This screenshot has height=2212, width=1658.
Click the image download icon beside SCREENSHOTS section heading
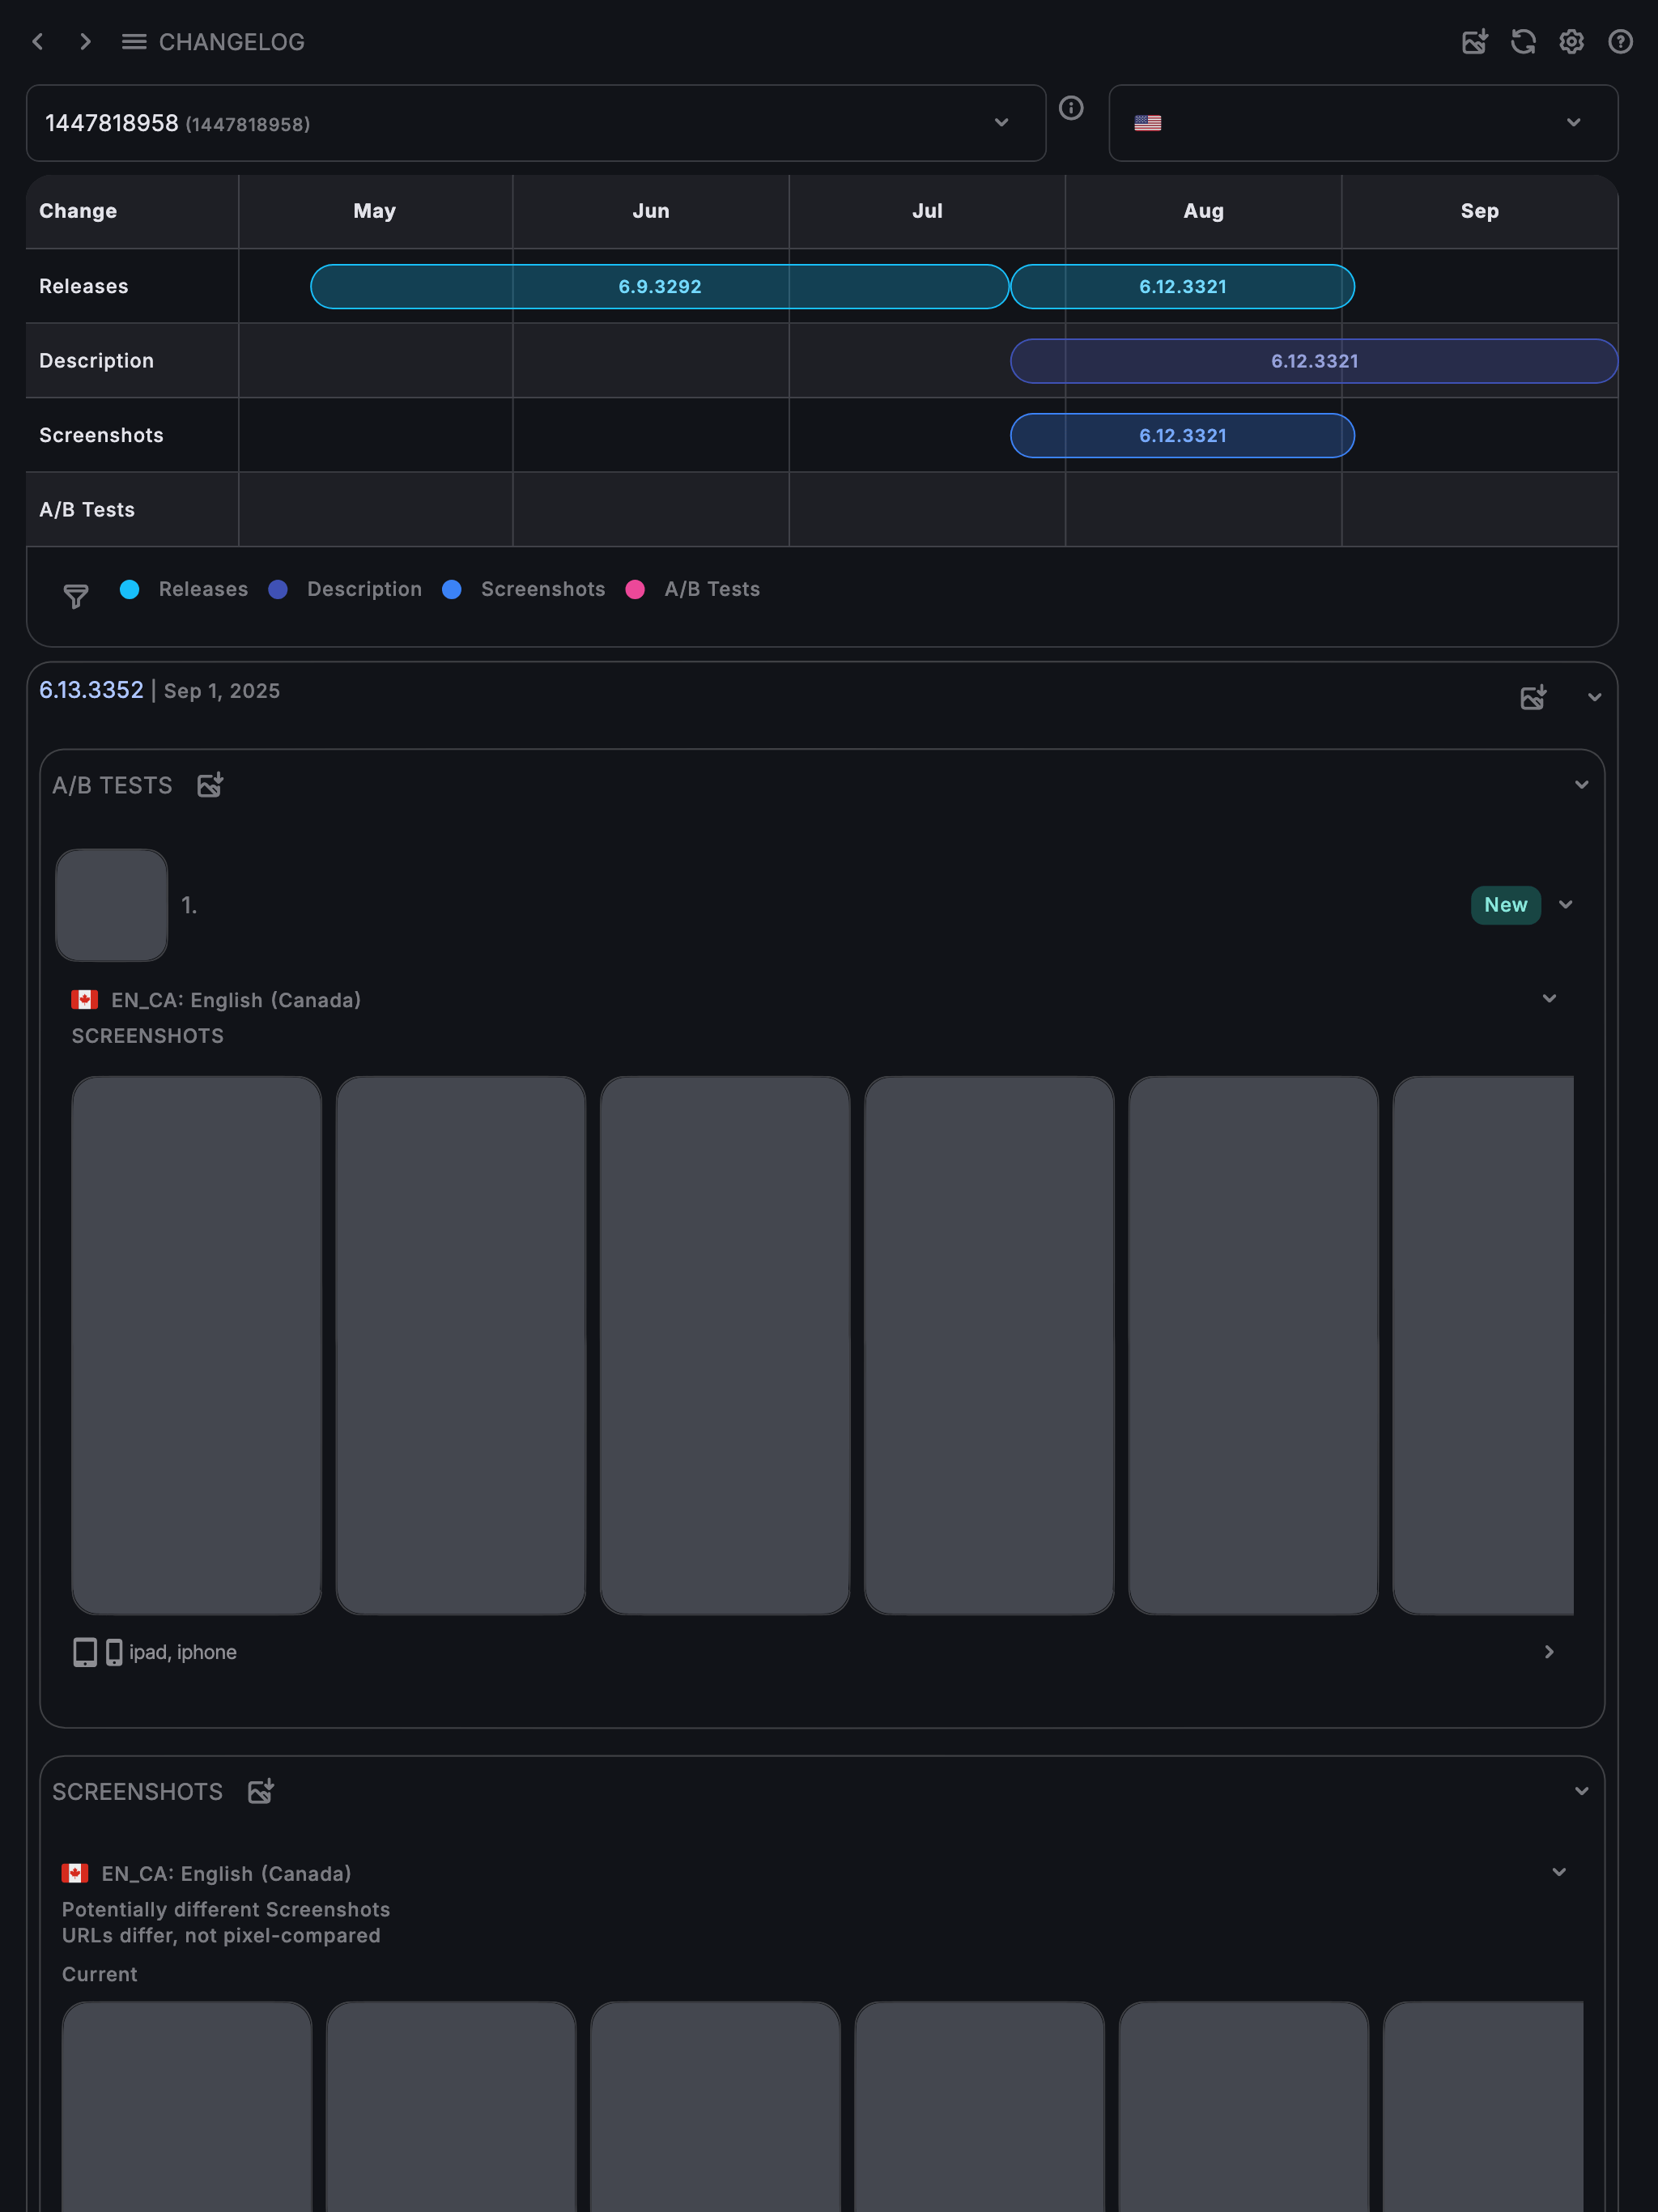click(x=261, y=1791)
